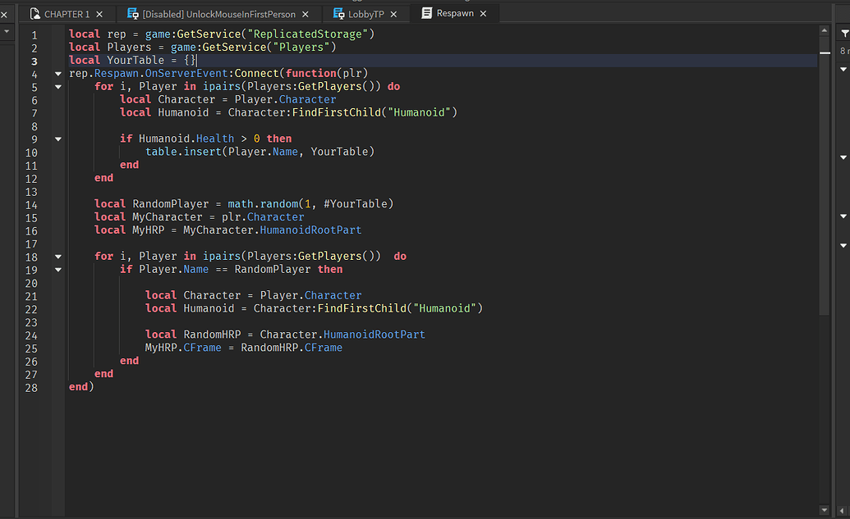Click the left panel close X
Screen dimensions: 850x519
(x=4, y=15)
